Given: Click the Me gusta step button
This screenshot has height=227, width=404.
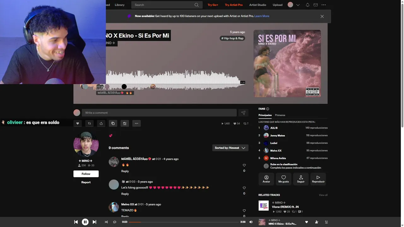Looking at the screenshot, I should coord(283,179).
